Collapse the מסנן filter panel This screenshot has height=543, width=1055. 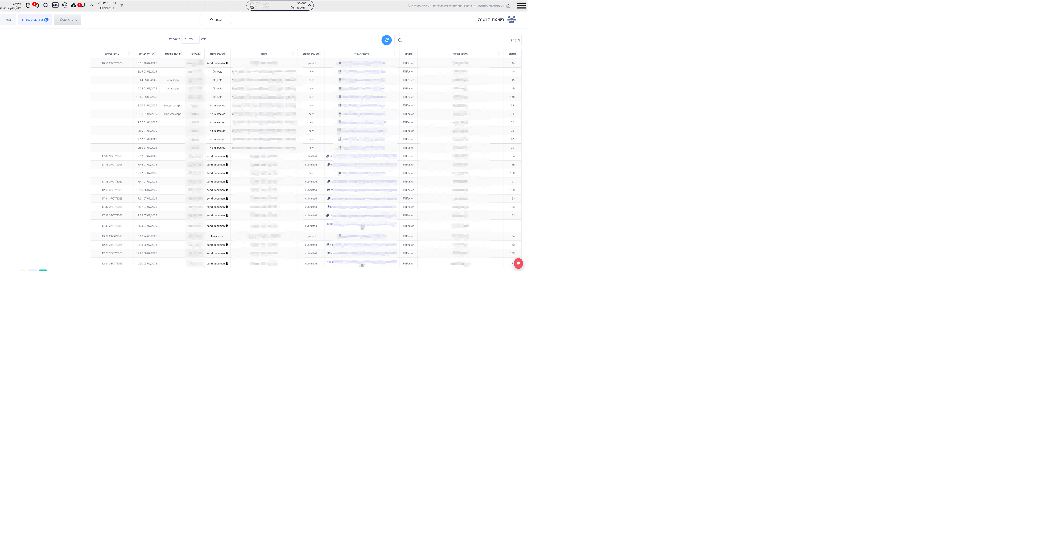tap(215, 20)
